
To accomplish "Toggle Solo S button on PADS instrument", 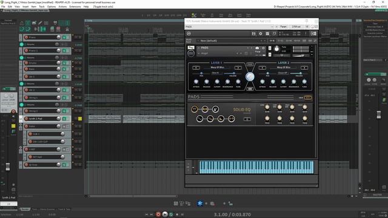I will (x=270, y=48).
